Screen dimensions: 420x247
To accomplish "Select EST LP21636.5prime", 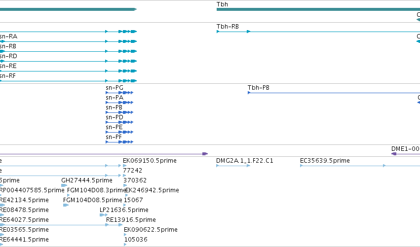I will [124, 210].
